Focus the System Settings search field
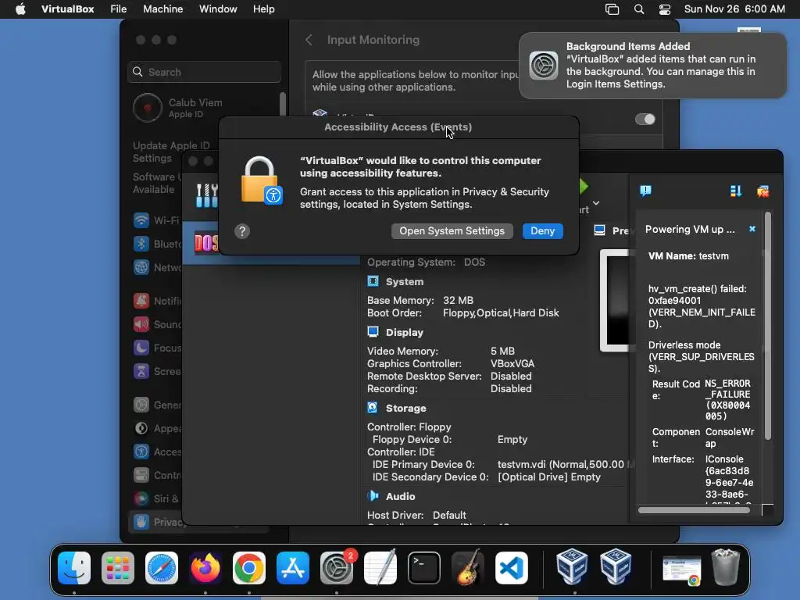This screenshot has height=600, width=800. [204, 72]
